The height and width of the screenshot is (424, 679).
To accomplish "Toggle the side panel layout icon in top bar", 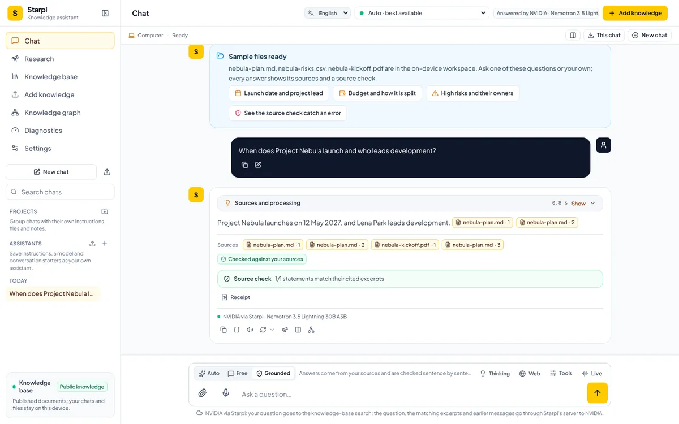I will [x=573, y=35].
